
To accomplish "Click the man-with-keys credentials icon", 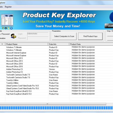I will (x=13, y=36).
